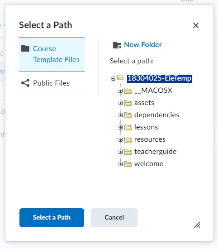This screenshot has width=218, height=249.
Task: Switch to the Public Files tab
Action: [52, 83]
